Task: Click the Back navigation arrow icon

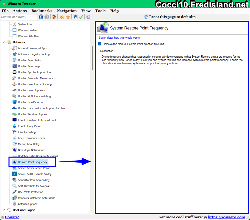Action: tap(41, 17)
